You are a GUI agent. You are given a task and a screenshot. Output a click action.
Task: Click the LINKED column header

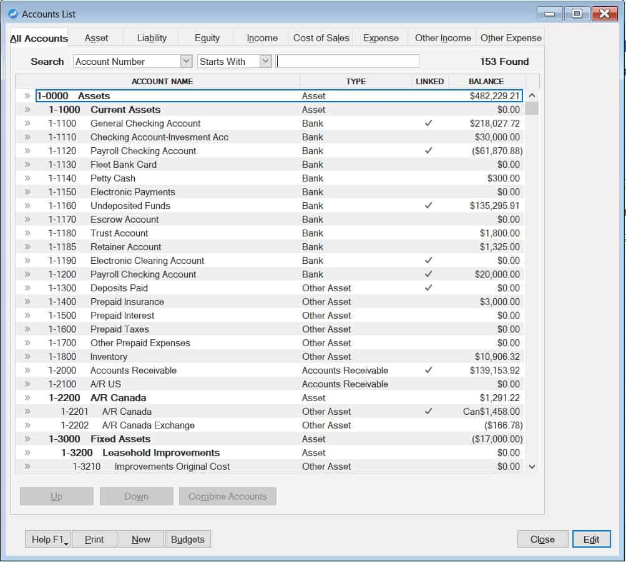(x=429, y=81)
